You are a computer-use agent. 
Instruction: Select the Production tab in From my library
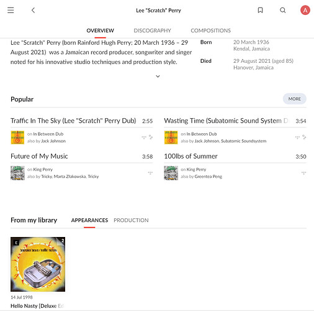click(x=131, y=220)
